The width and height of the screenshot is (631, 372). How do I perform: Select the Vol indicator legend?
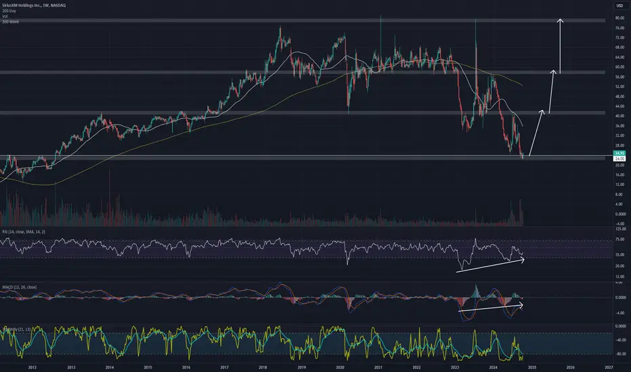(5, 16)
